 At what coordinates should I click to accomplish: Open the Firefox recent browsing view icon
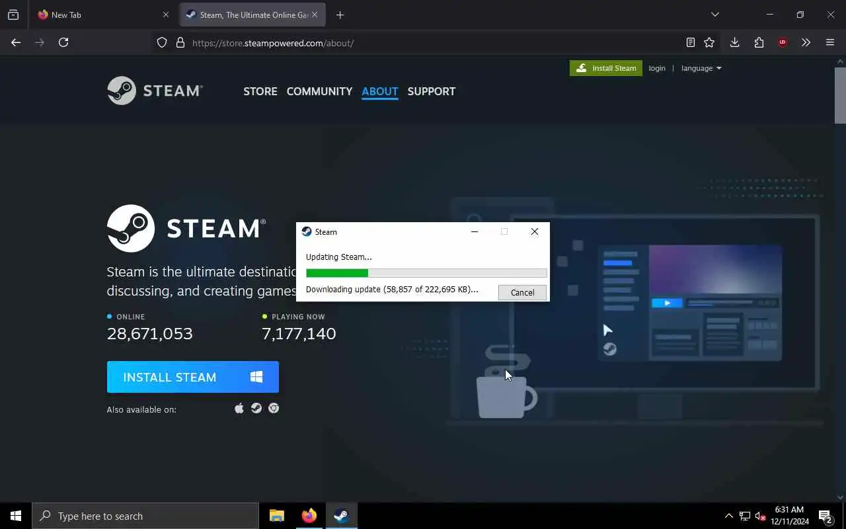tap(13, 15)
